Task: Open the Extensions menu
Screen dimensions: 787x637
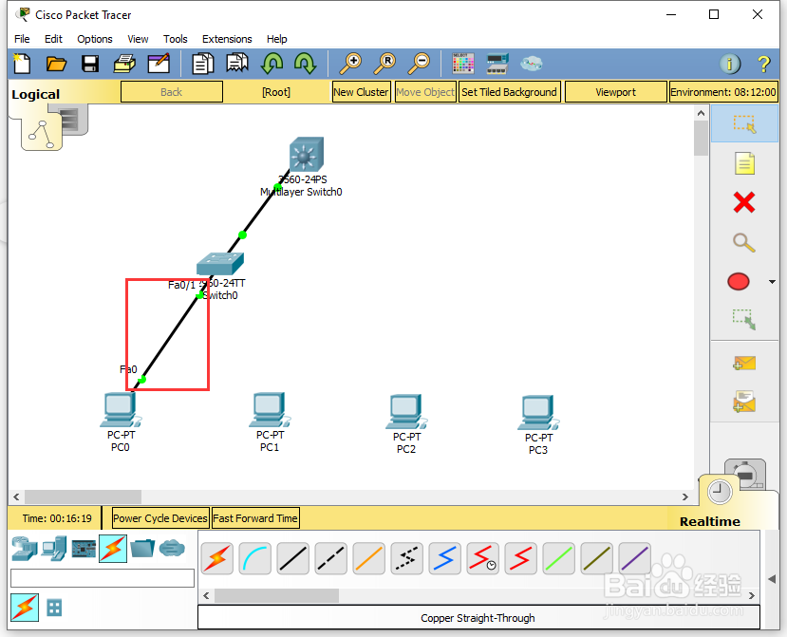Action: click(227, 39)
